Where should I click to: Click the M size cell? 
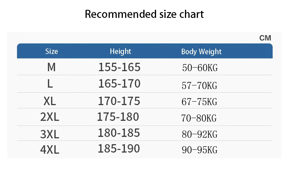[x=51, y=67]
